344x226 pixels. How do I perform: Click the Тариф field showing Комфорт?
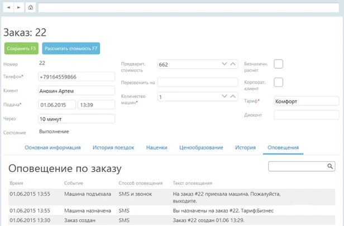point(306,102)
